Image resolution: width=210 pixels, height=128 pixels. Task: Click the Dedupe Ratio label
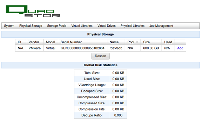click(92, 115)
